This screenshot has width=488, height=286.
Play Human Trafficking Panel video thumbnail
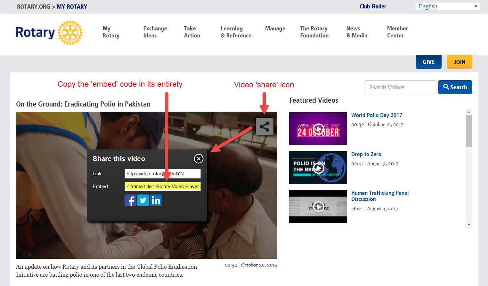318,206
